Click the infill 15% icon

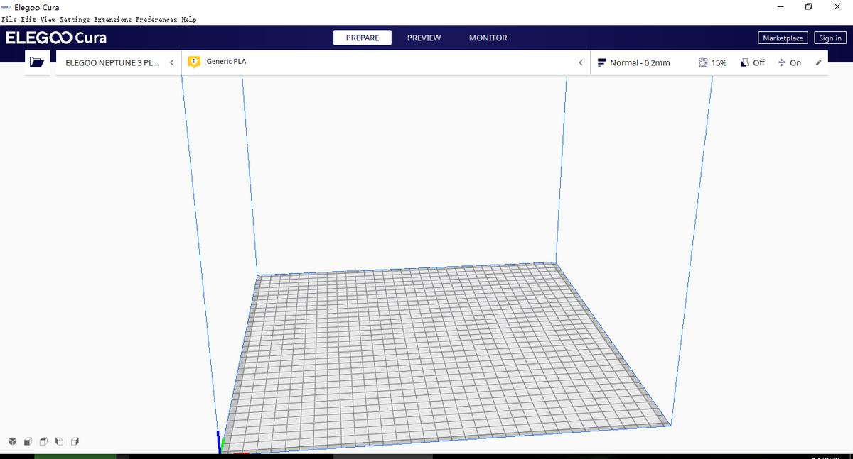pyautogui.click(x=703, y=62)
